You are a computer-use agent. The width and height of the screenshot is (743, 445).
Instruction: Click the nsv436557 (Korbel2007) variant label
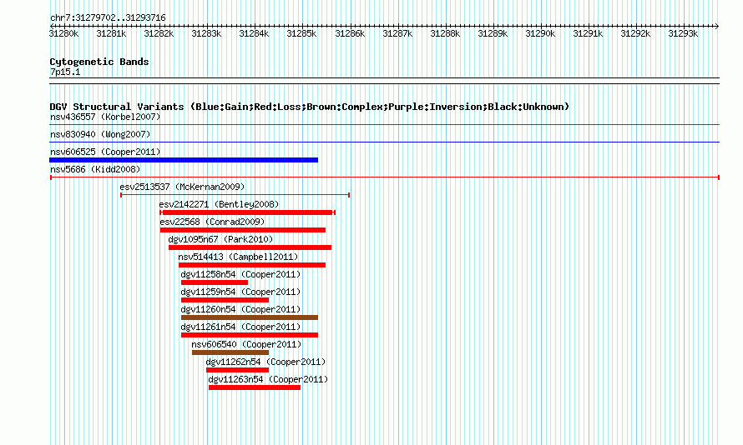tap(105, 117)
